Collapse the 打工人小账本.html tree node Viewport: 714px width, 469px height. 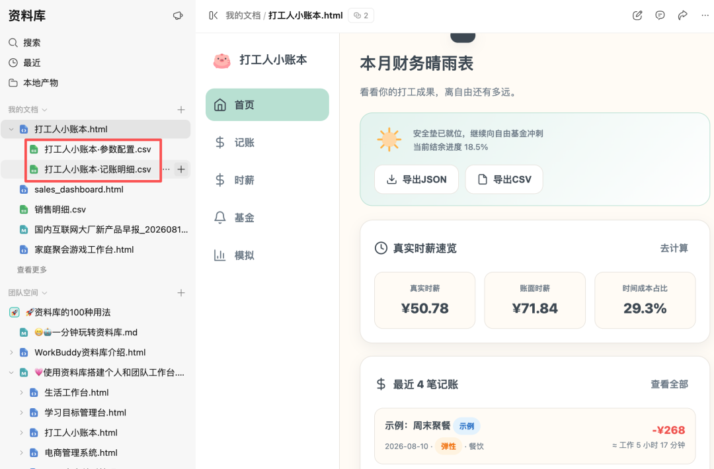[11, 130]
